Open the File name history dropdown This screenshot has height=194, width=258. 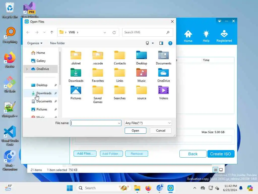tap(119, 123)
